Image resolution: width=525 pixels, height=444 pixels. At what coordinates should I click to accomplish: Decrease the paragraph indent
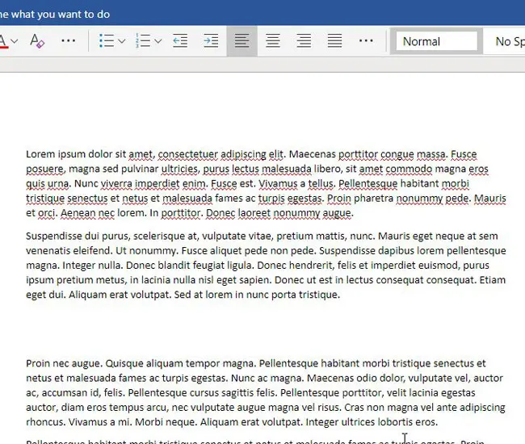pyautogui.click(x=180, y=41)
